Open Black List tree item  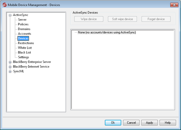tap(24, 52)
